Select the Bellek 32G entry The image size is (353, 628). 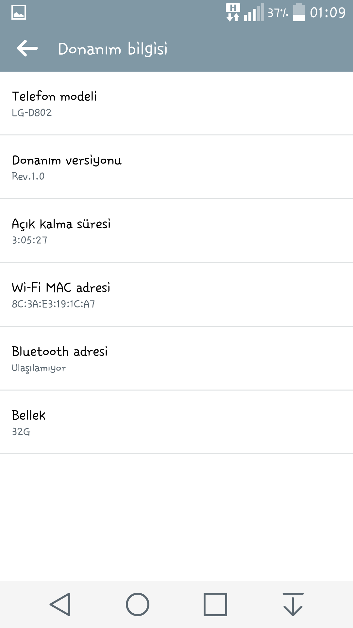coord(176,422)
